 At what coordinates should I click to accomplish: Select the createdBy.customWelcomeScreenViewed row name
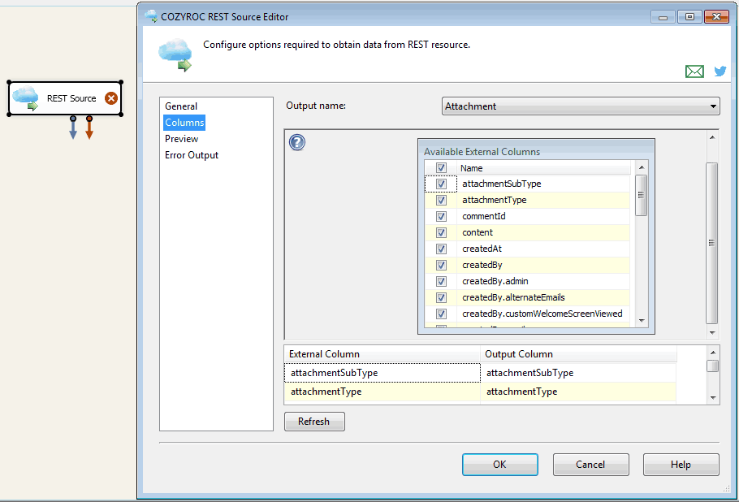click(542, 314)
